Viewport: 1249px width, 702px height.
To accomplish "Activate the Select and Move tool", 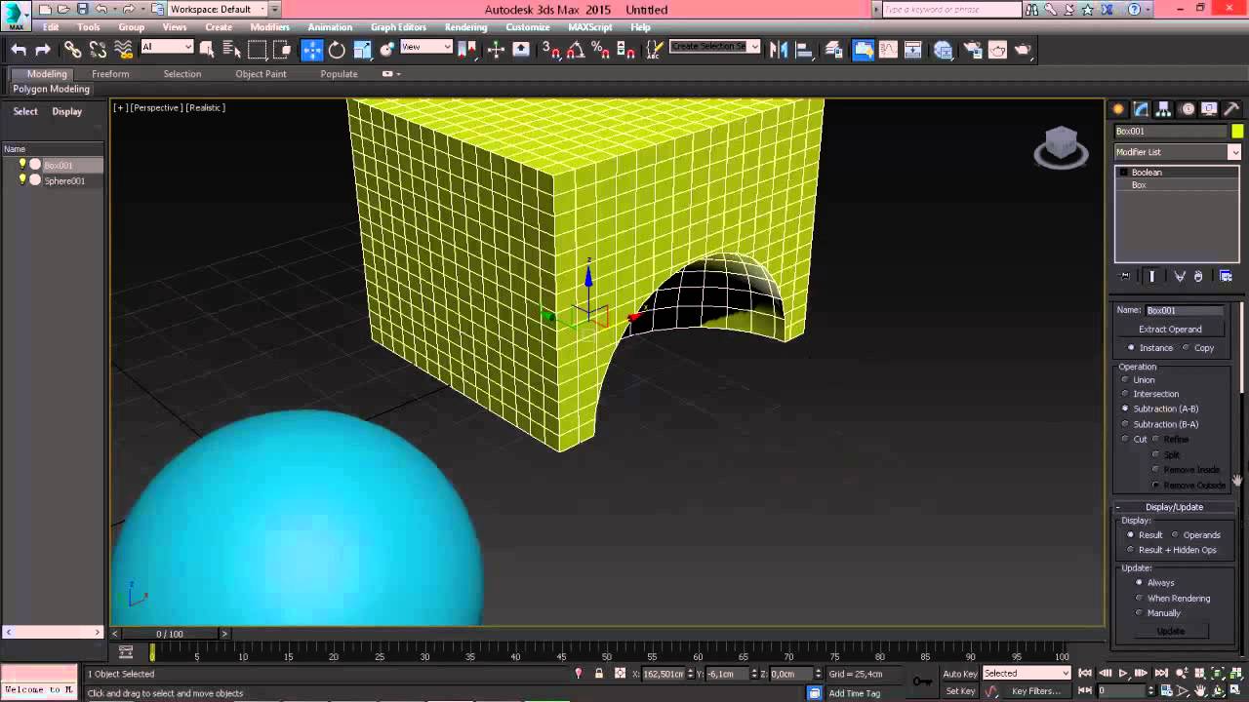I will pos(312,50).
